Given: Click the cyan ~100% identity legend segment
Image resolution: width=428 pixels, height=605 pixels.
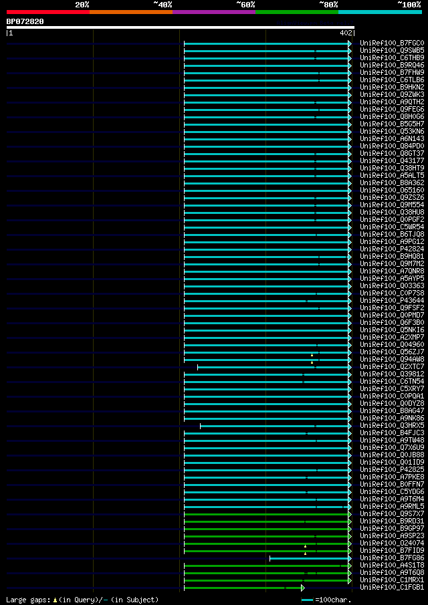Looking at the screenshot, I should coord(380,12).
